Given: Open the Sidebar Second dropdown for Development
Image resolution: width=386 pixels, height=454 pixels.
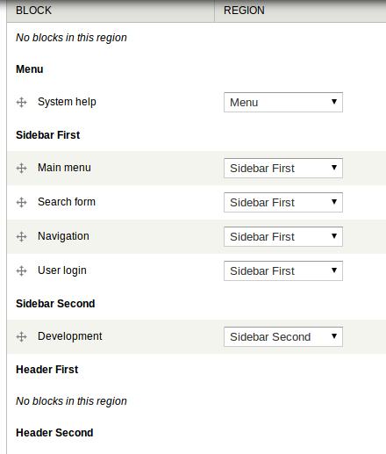Looking at the screenshot, I should coord(283,336).
